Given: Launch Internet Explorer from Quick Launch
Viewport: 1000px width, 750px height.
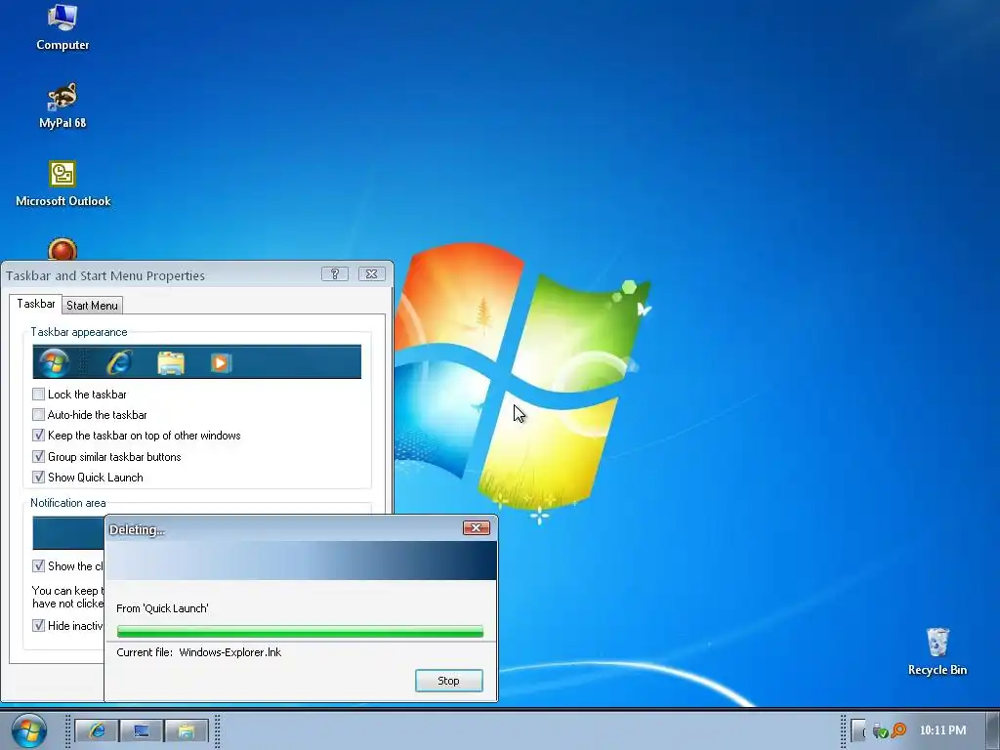Looking at the screenshot, I should point(97,730).
